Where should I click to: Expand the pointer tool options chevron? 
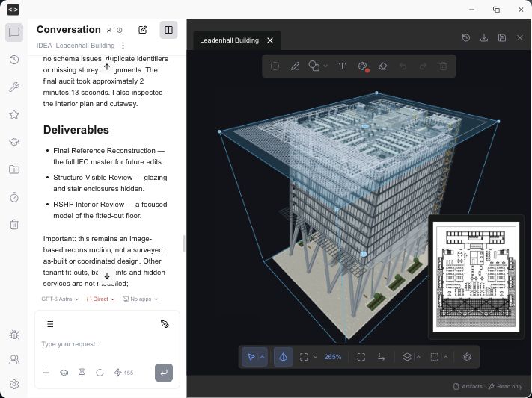pos(263,357)
